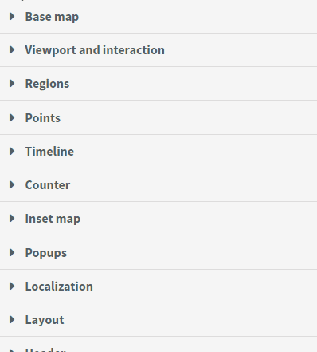Expand the Base map section arrow
Viewport: 317px width, 352px height.
pos(12,17)
